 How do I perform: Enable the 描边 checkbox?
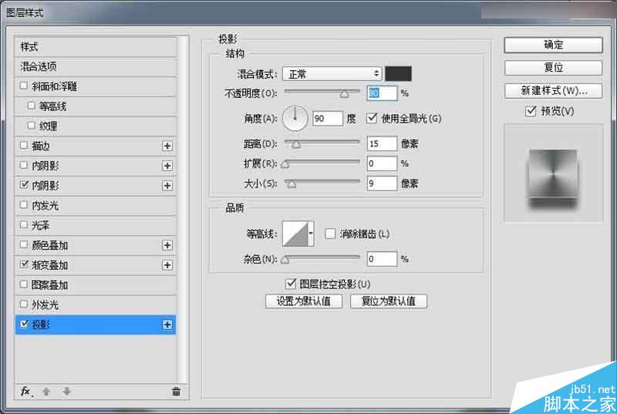click(x=24, y=145)
